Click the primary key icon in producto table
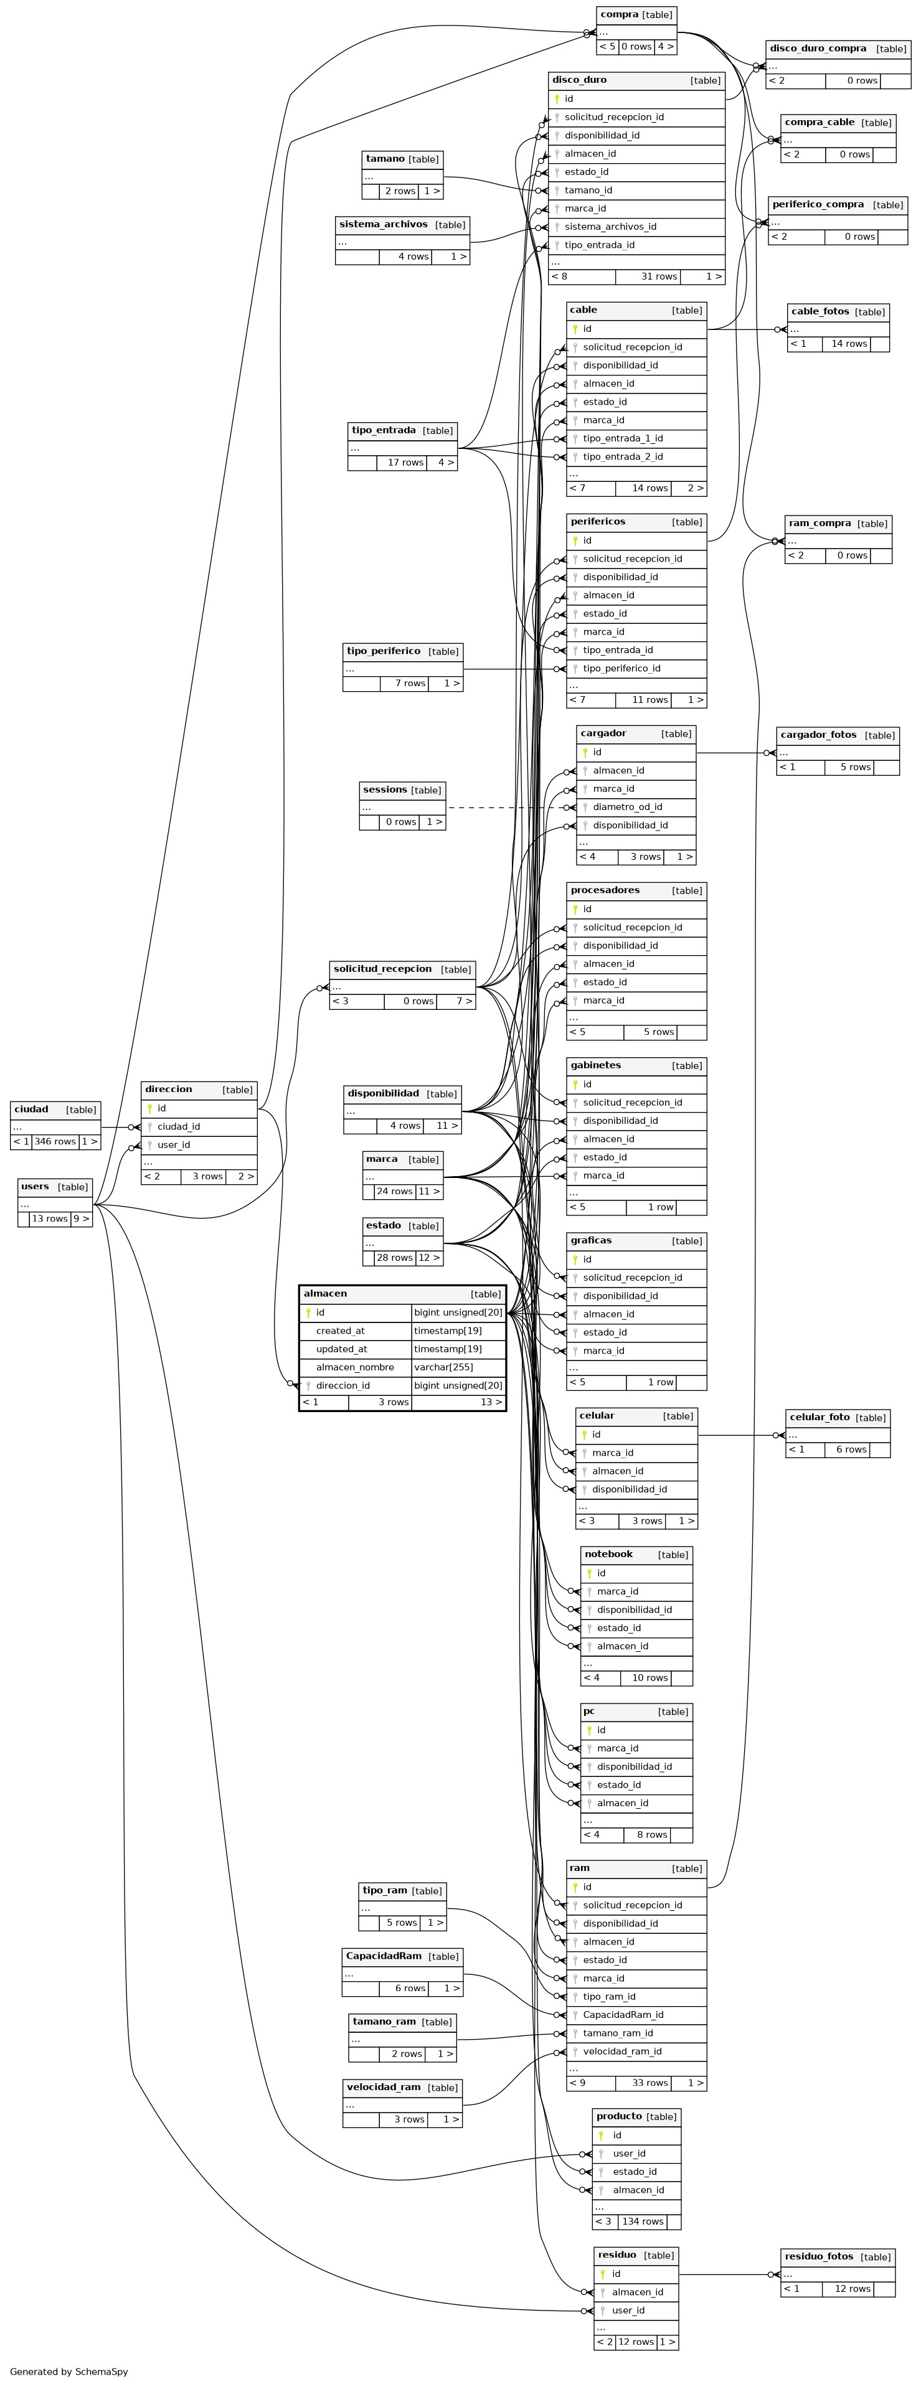 tap(602, 2135)
